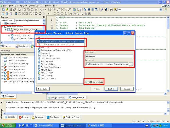Click the What's This help cursor icon

[106, 9]
